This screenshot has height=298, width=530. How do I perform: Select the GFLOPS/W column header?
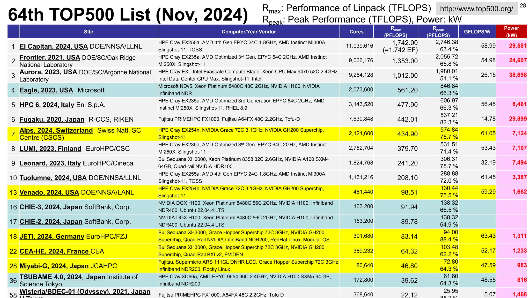click(477, 32)
